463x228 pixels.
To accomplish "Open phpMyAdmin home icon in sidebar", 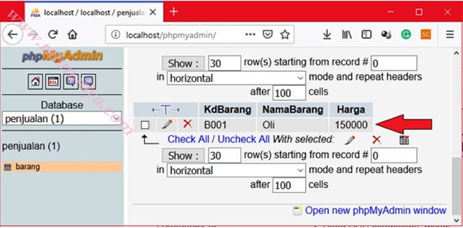I will point(36,82).
